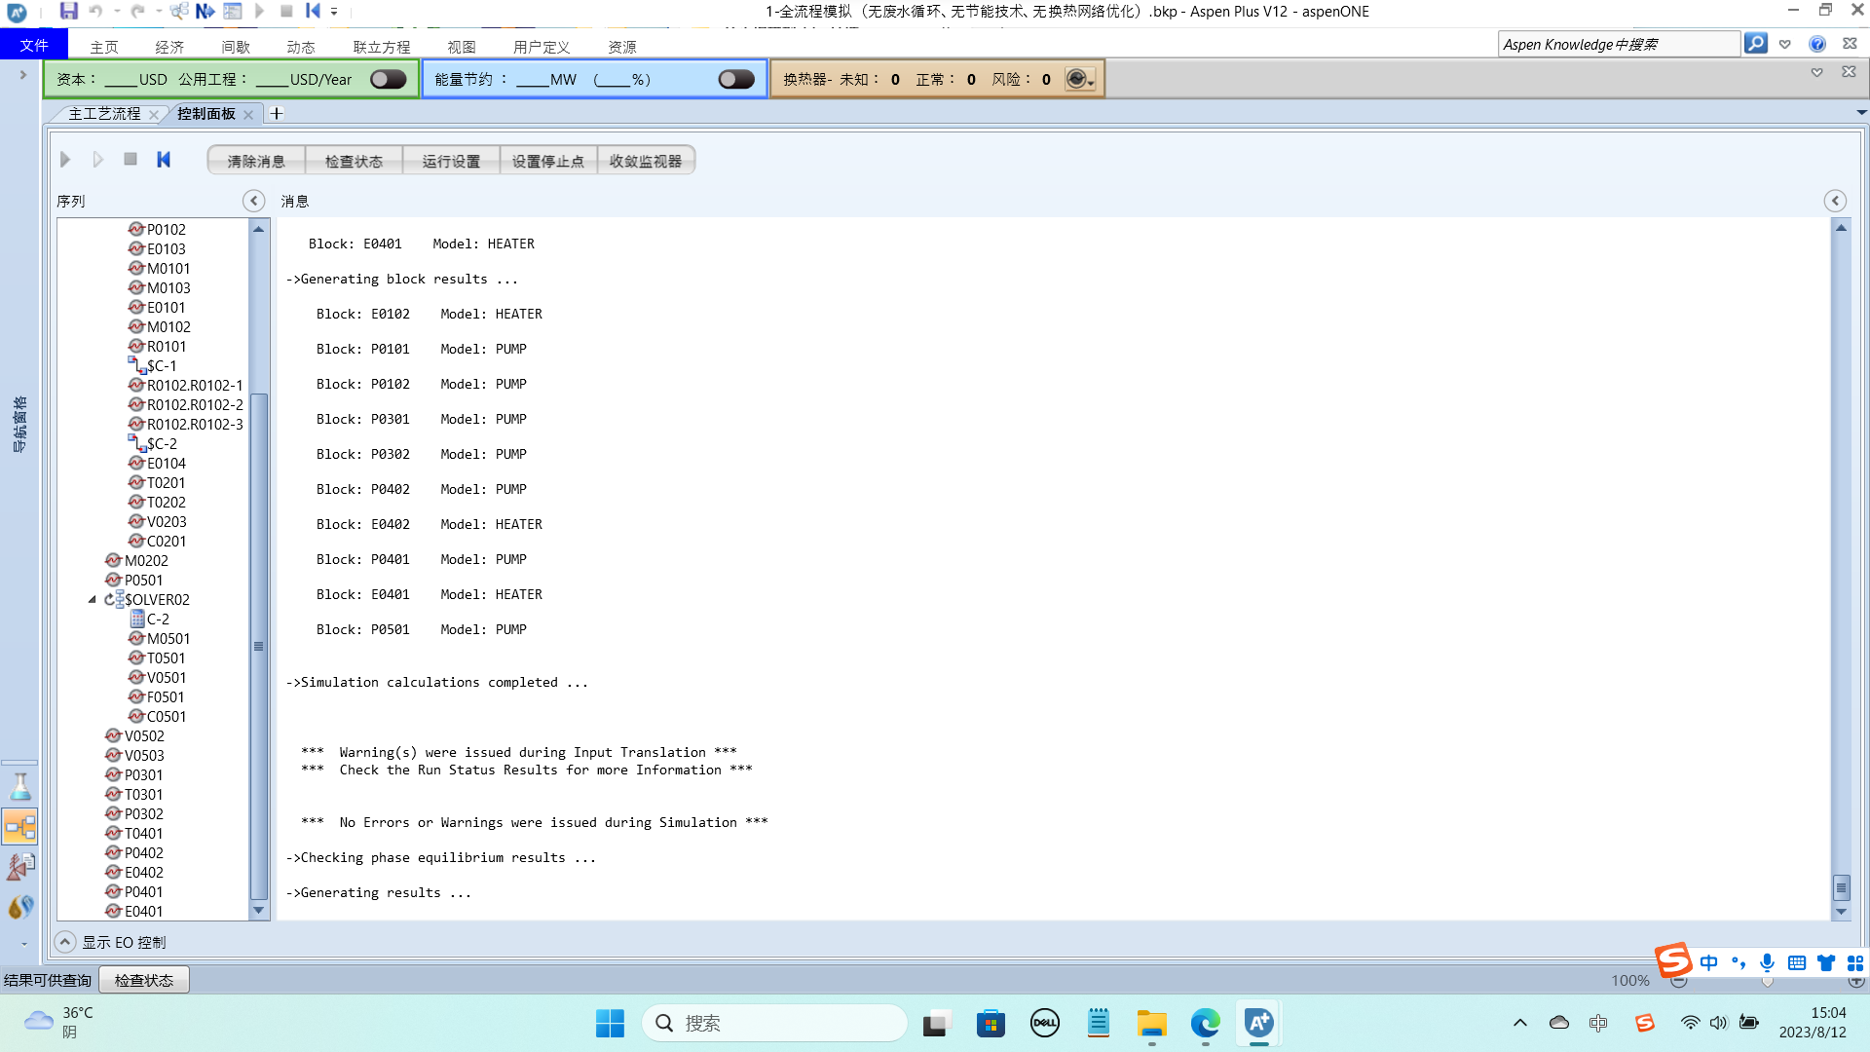The image size is (1870, 1052).
Task: Click the Save icon in quick access toolbar
Action: click(68, 12)
